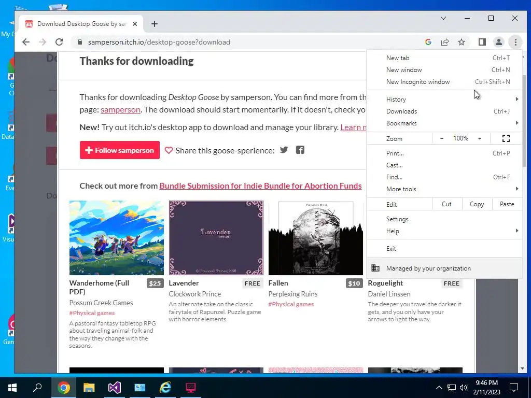Select New tab from the menu
This screenshot has width=531, height=398.
pos(444,58)
